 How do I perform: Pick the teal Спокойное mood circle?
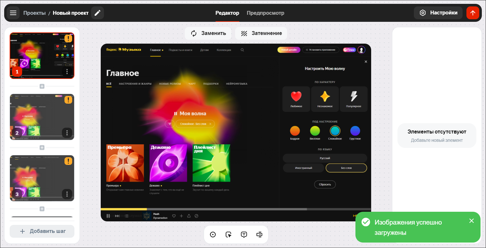click(x=335, y=131)
